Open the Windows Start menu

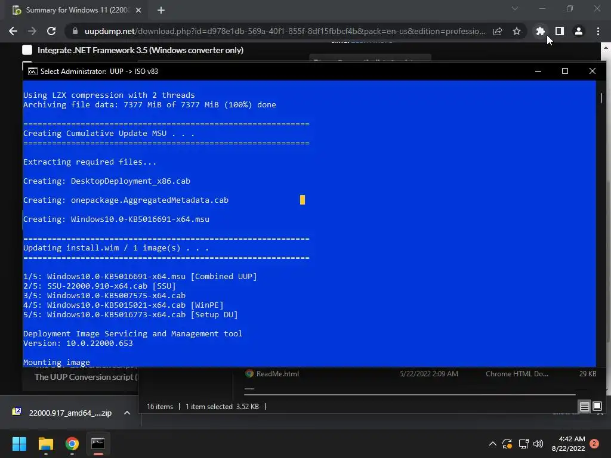pyautogui.click(x=19, y=444)
